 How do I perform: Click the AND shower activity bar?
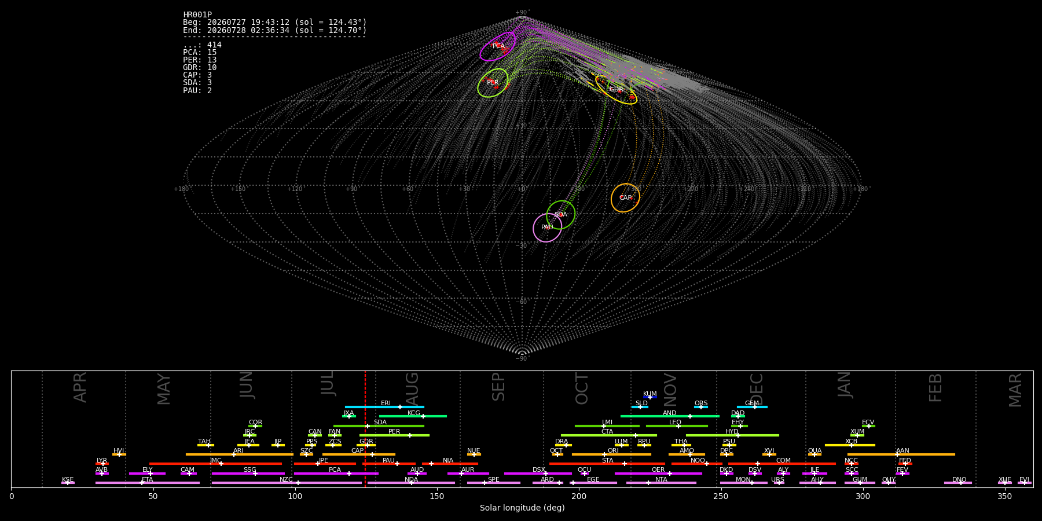[x=670, y=416]
